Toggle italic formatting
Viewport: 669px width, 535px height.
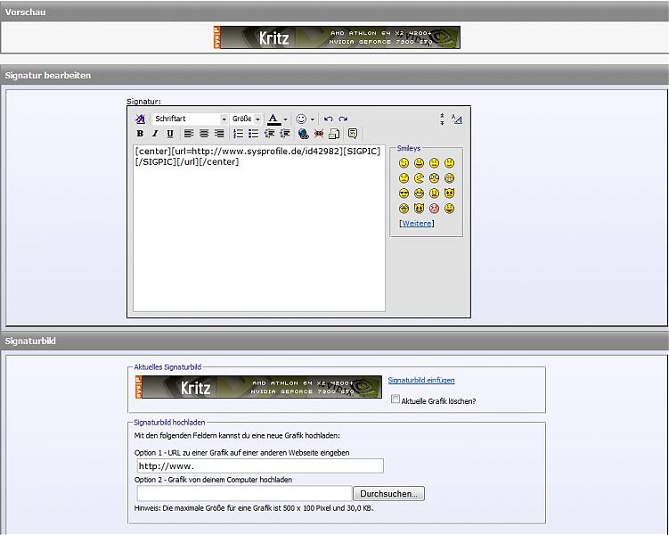[x=155, y=134]
